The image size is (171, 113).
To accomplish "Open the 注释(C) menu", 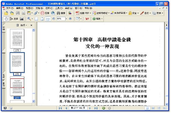I will coord(49,8).
